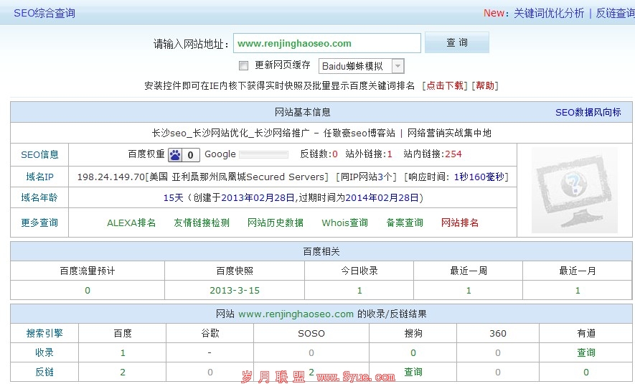
Task: Click the 收录 row label
Action: click(44, 352)
